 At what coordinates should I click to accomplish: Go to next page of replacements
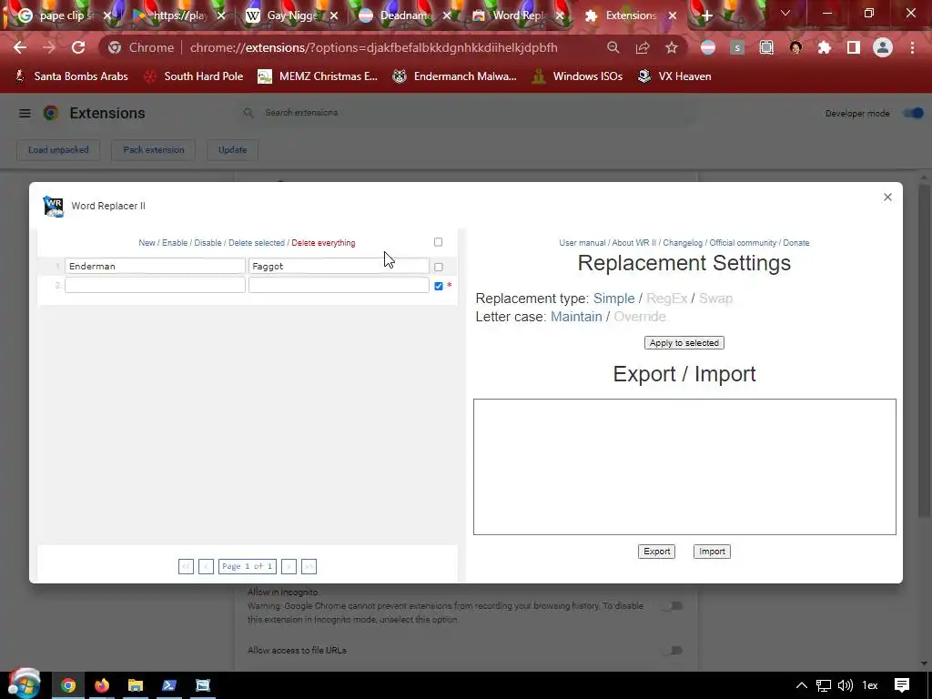(289, 566)
